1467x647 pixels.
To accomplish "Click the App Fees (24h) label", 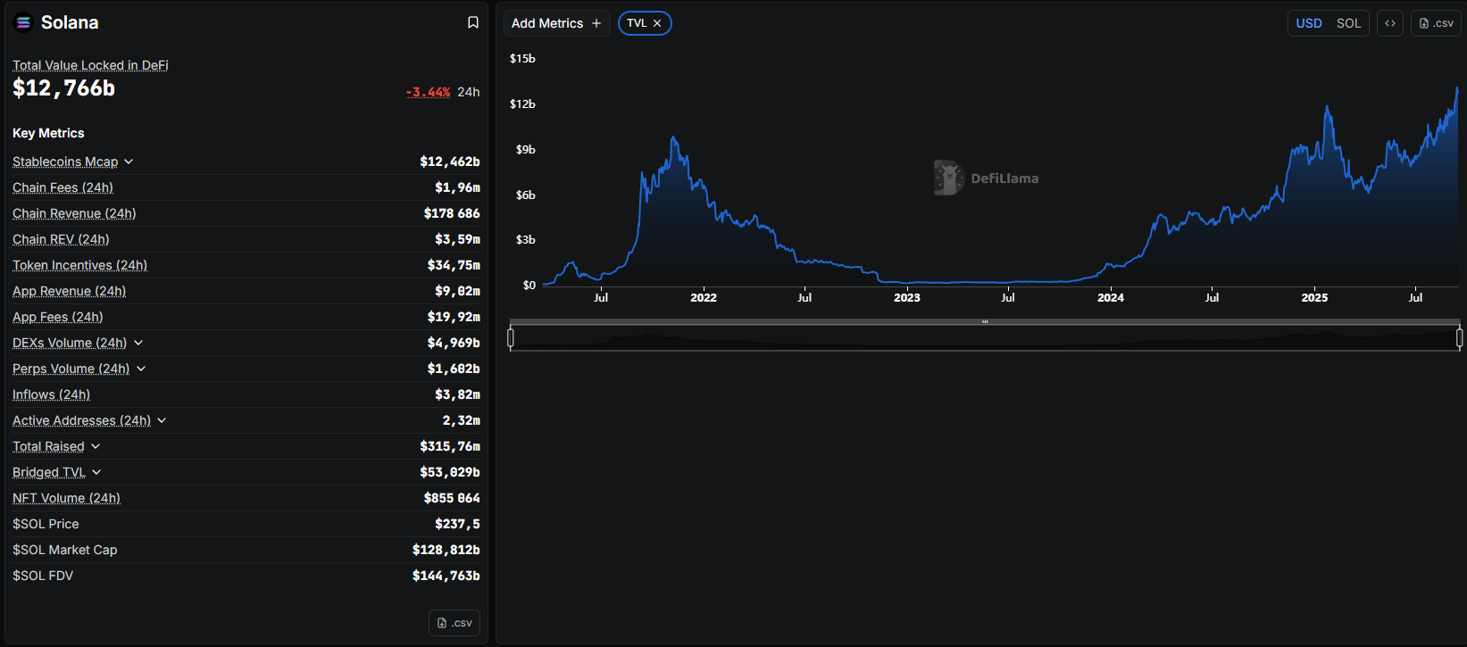I will [x=58, y=317].
